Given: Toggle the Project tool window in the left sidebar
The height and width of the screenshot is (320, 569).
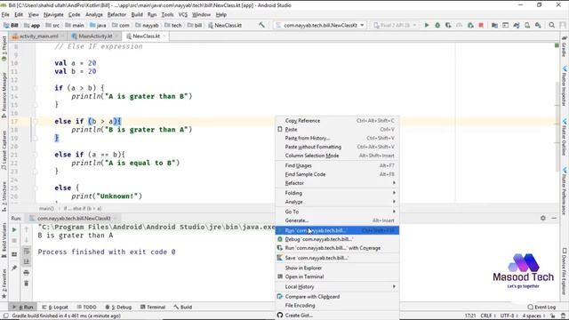Looking at the screenshot, I should pyautogui.click(x=4, y=48).
